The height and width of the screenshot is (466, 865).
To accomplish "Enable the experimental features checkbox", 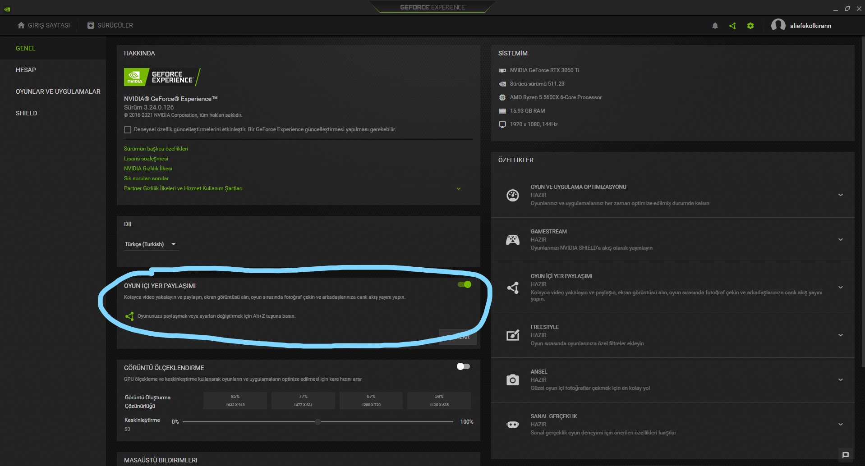I will tap(128, 130).
